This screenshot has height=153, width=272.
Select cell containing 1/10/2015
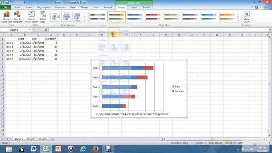point(38,42)
